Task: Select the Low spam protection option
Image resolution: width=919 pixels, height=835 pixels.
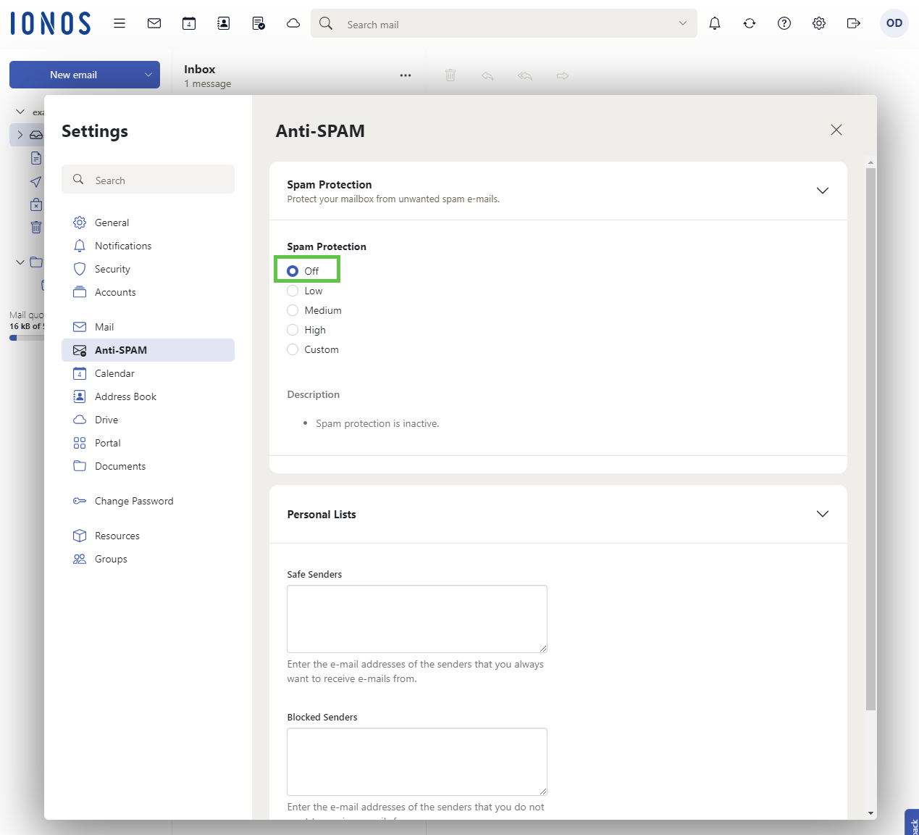Action: [x=293, y=291]
